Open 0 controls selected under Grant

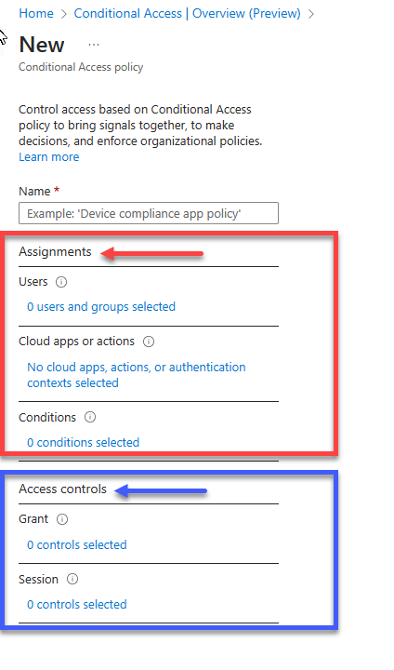[77, 544]
